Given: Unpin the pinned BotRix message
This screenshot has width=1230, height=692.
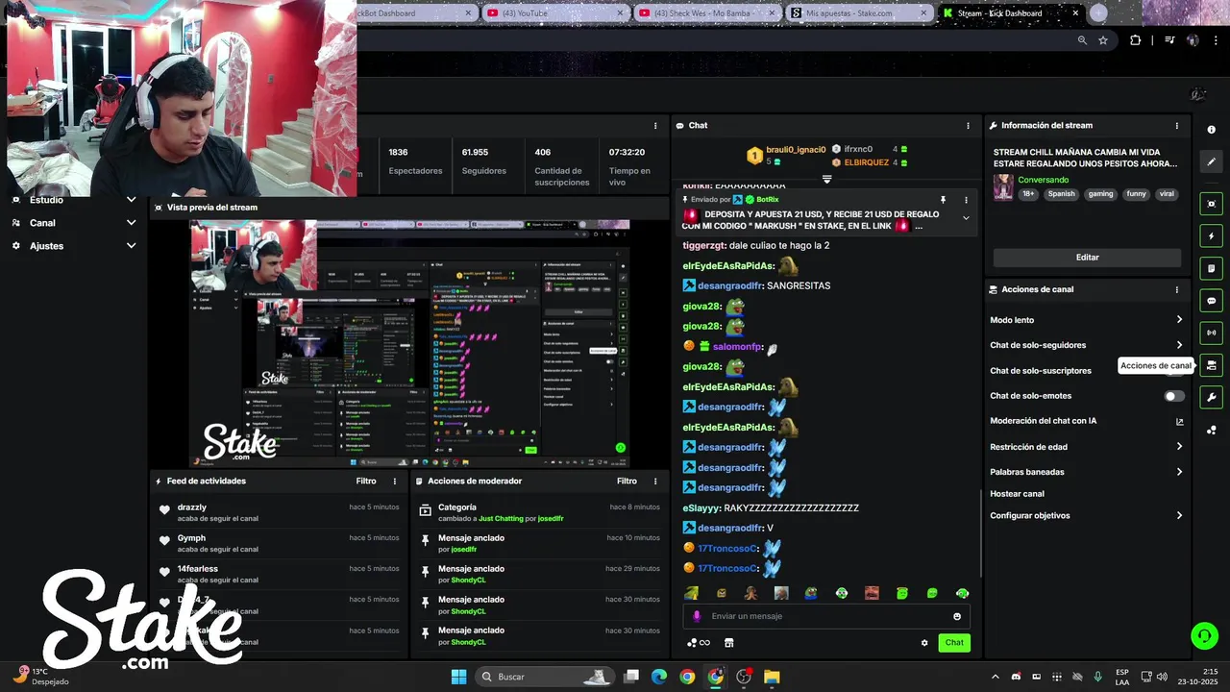Looking at the screenshot, I should (943, 200).
